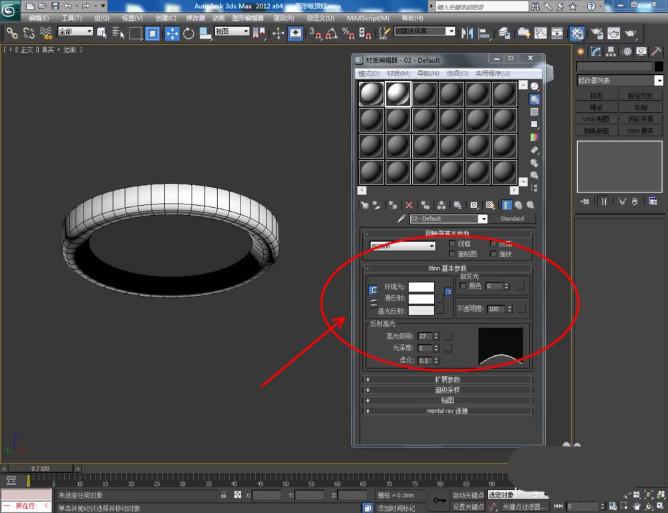Enable the 面状 faceted checkbox

tap(494, 254)
